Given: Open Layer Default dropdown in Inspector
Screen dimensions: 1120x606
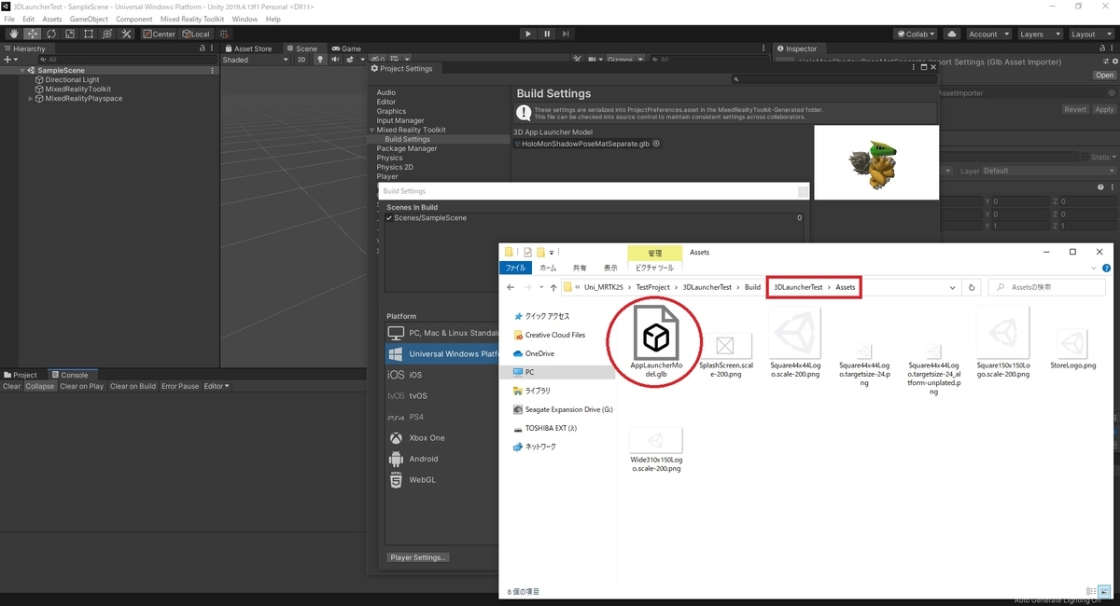Looking at the screenshot, I should (x=1048, y=171).
